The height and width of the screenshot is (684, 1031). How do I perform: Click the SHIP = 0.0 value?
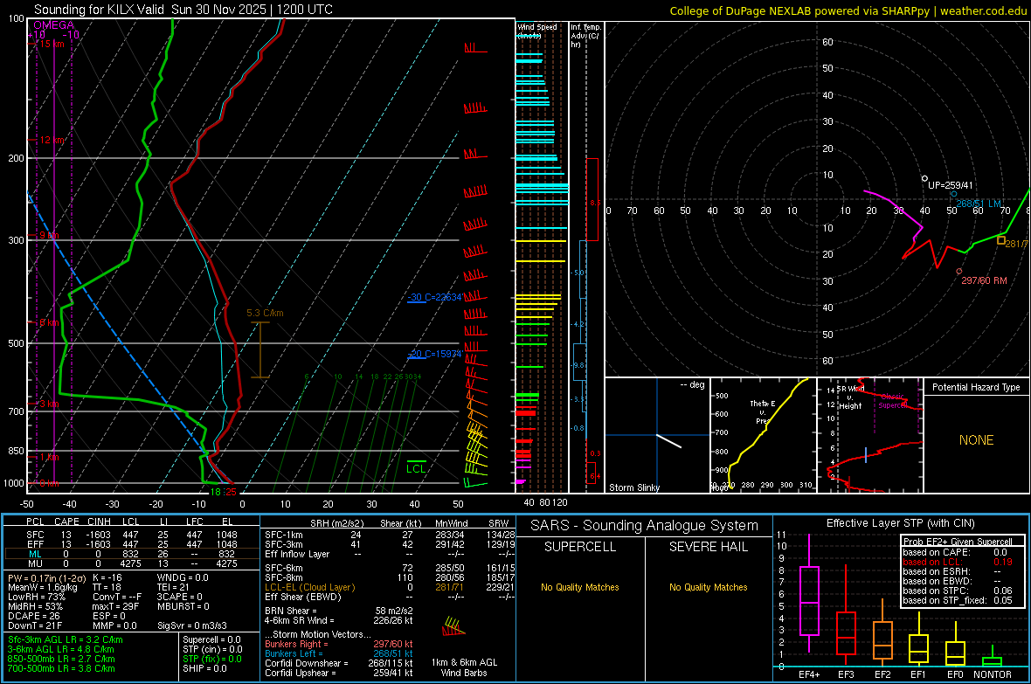point(204,668)
